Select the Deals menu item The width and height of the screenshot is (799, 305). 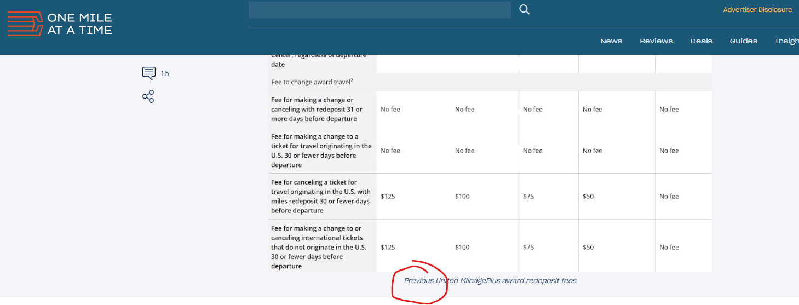click(701, 41)
